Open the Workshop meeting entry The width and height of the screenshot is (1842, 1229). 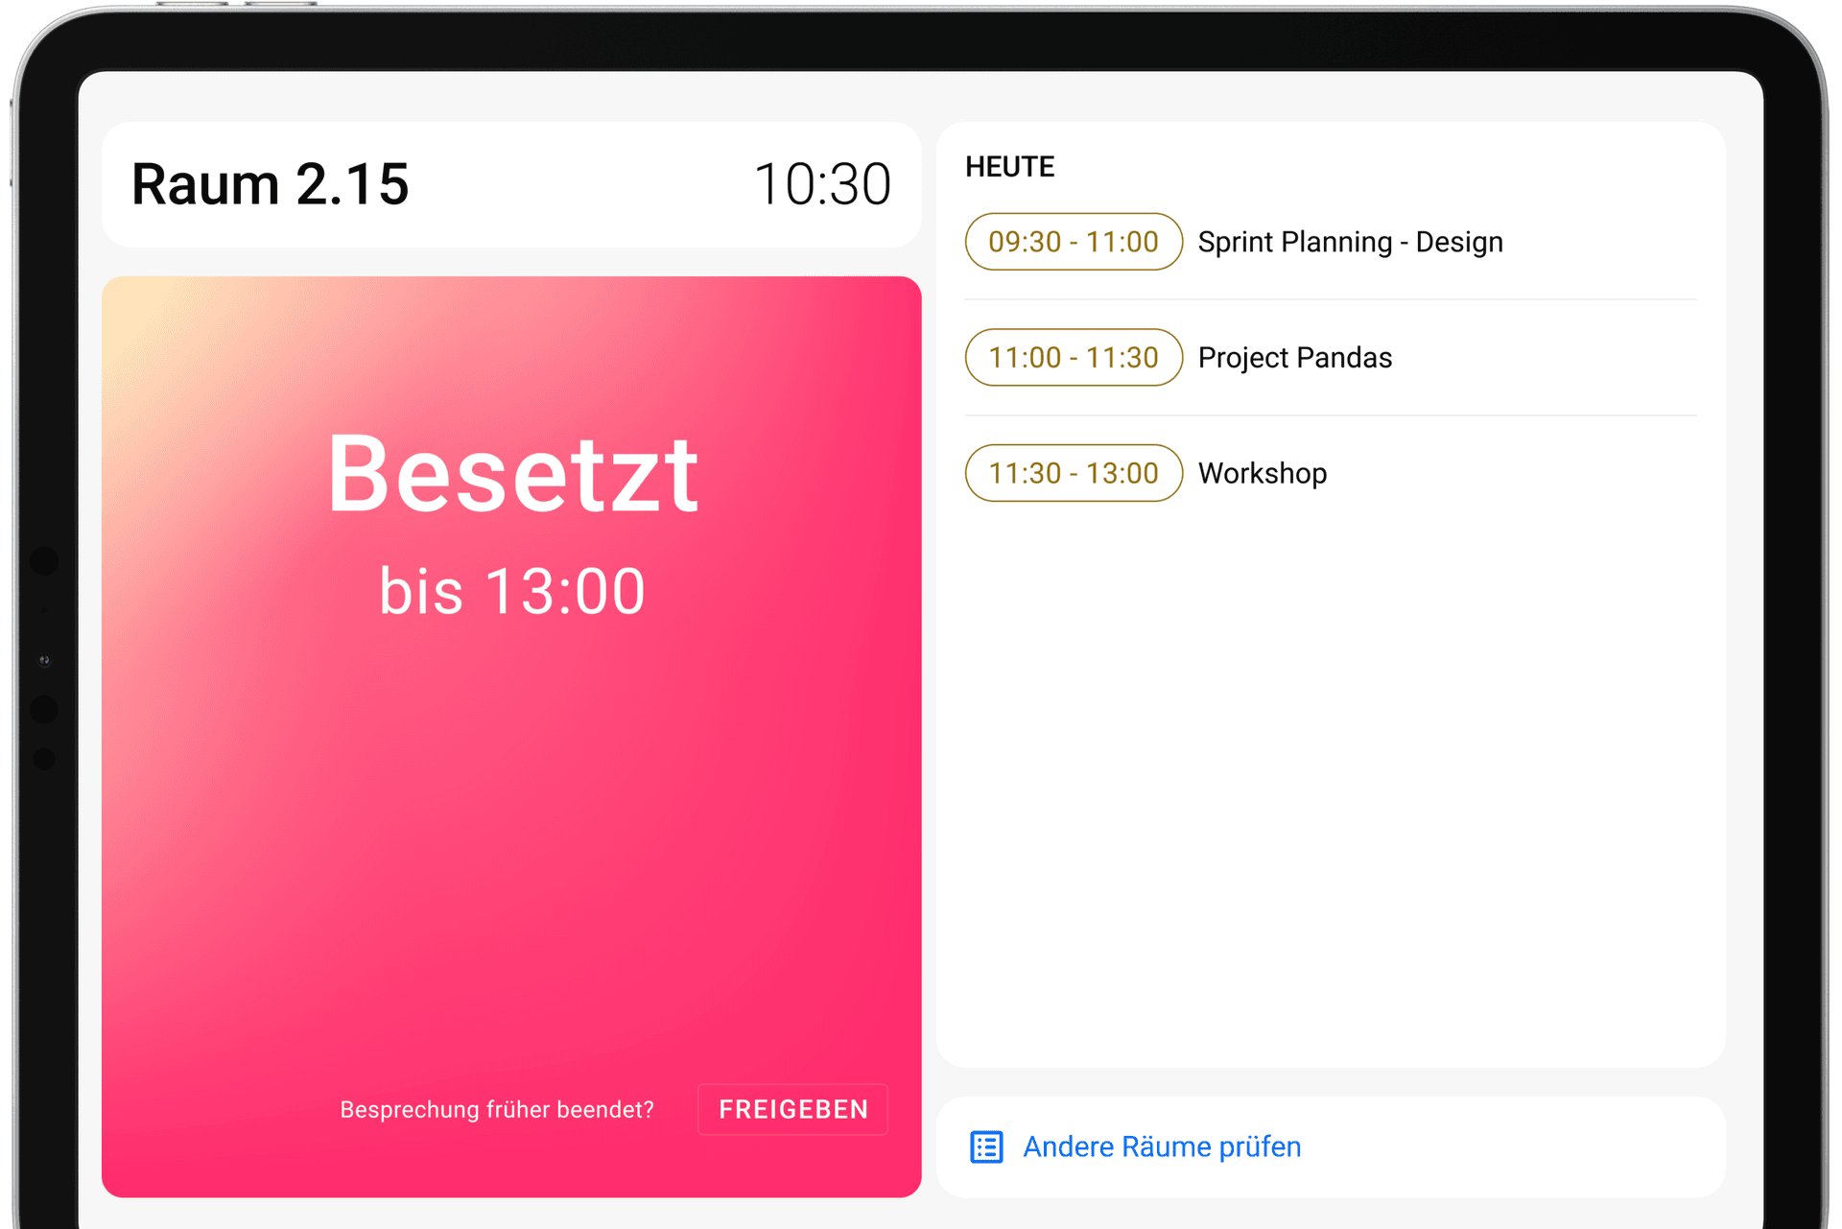[x=1263, y=473]
